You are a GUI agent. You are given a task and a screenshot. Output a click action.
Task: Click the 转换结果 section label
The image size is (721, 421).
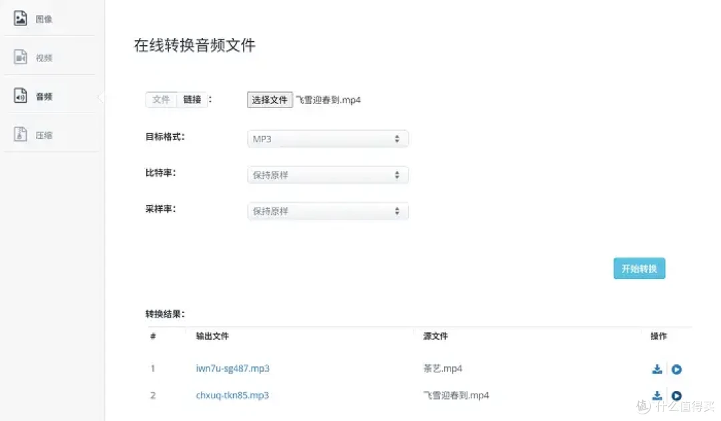pyautogui.click(x=165, y=314)
